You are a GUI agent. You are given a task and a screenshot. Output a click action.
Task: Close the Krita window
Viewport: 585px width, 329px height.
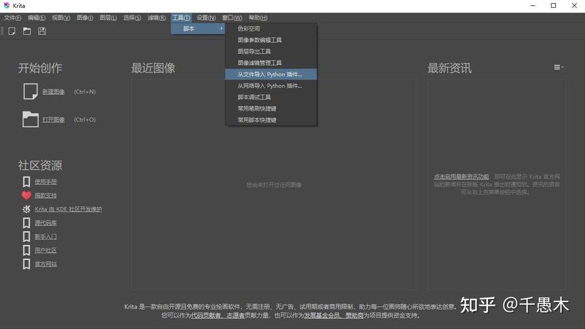[574, 5]
